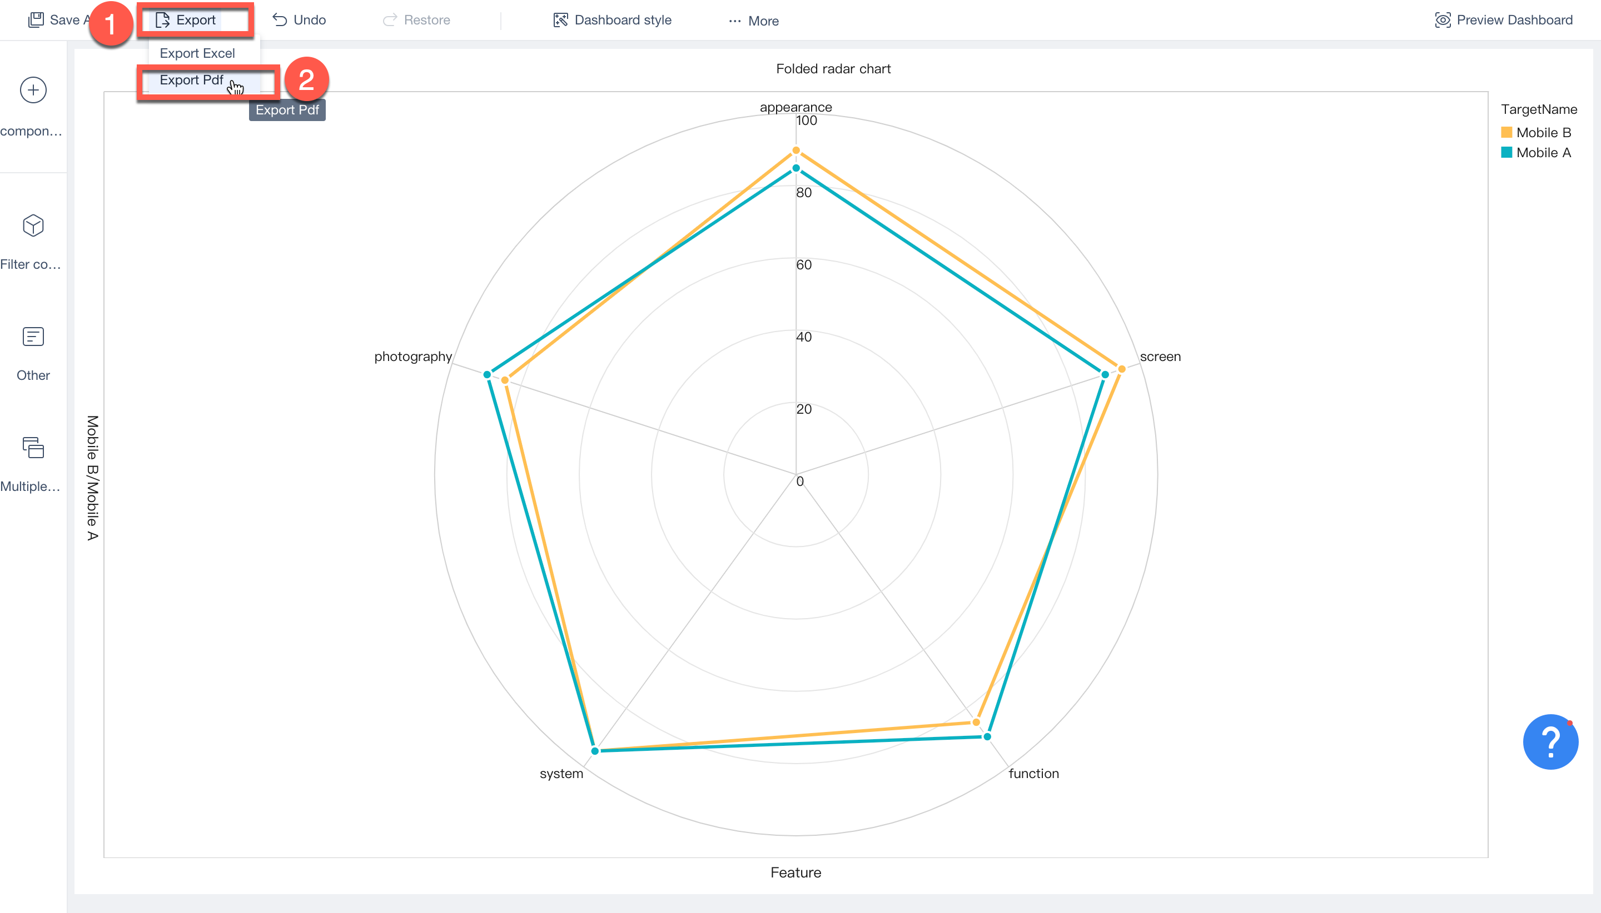Click the Multiple sheets component icon
The height and width of the screenshot is (913, 1601).
[32, 448]
